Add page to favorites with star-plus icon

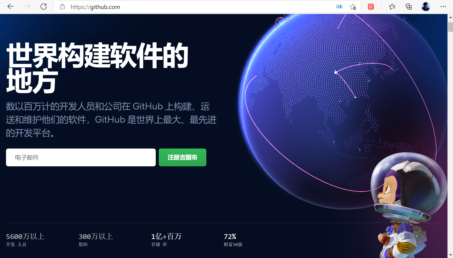click(x=353, y=7)
